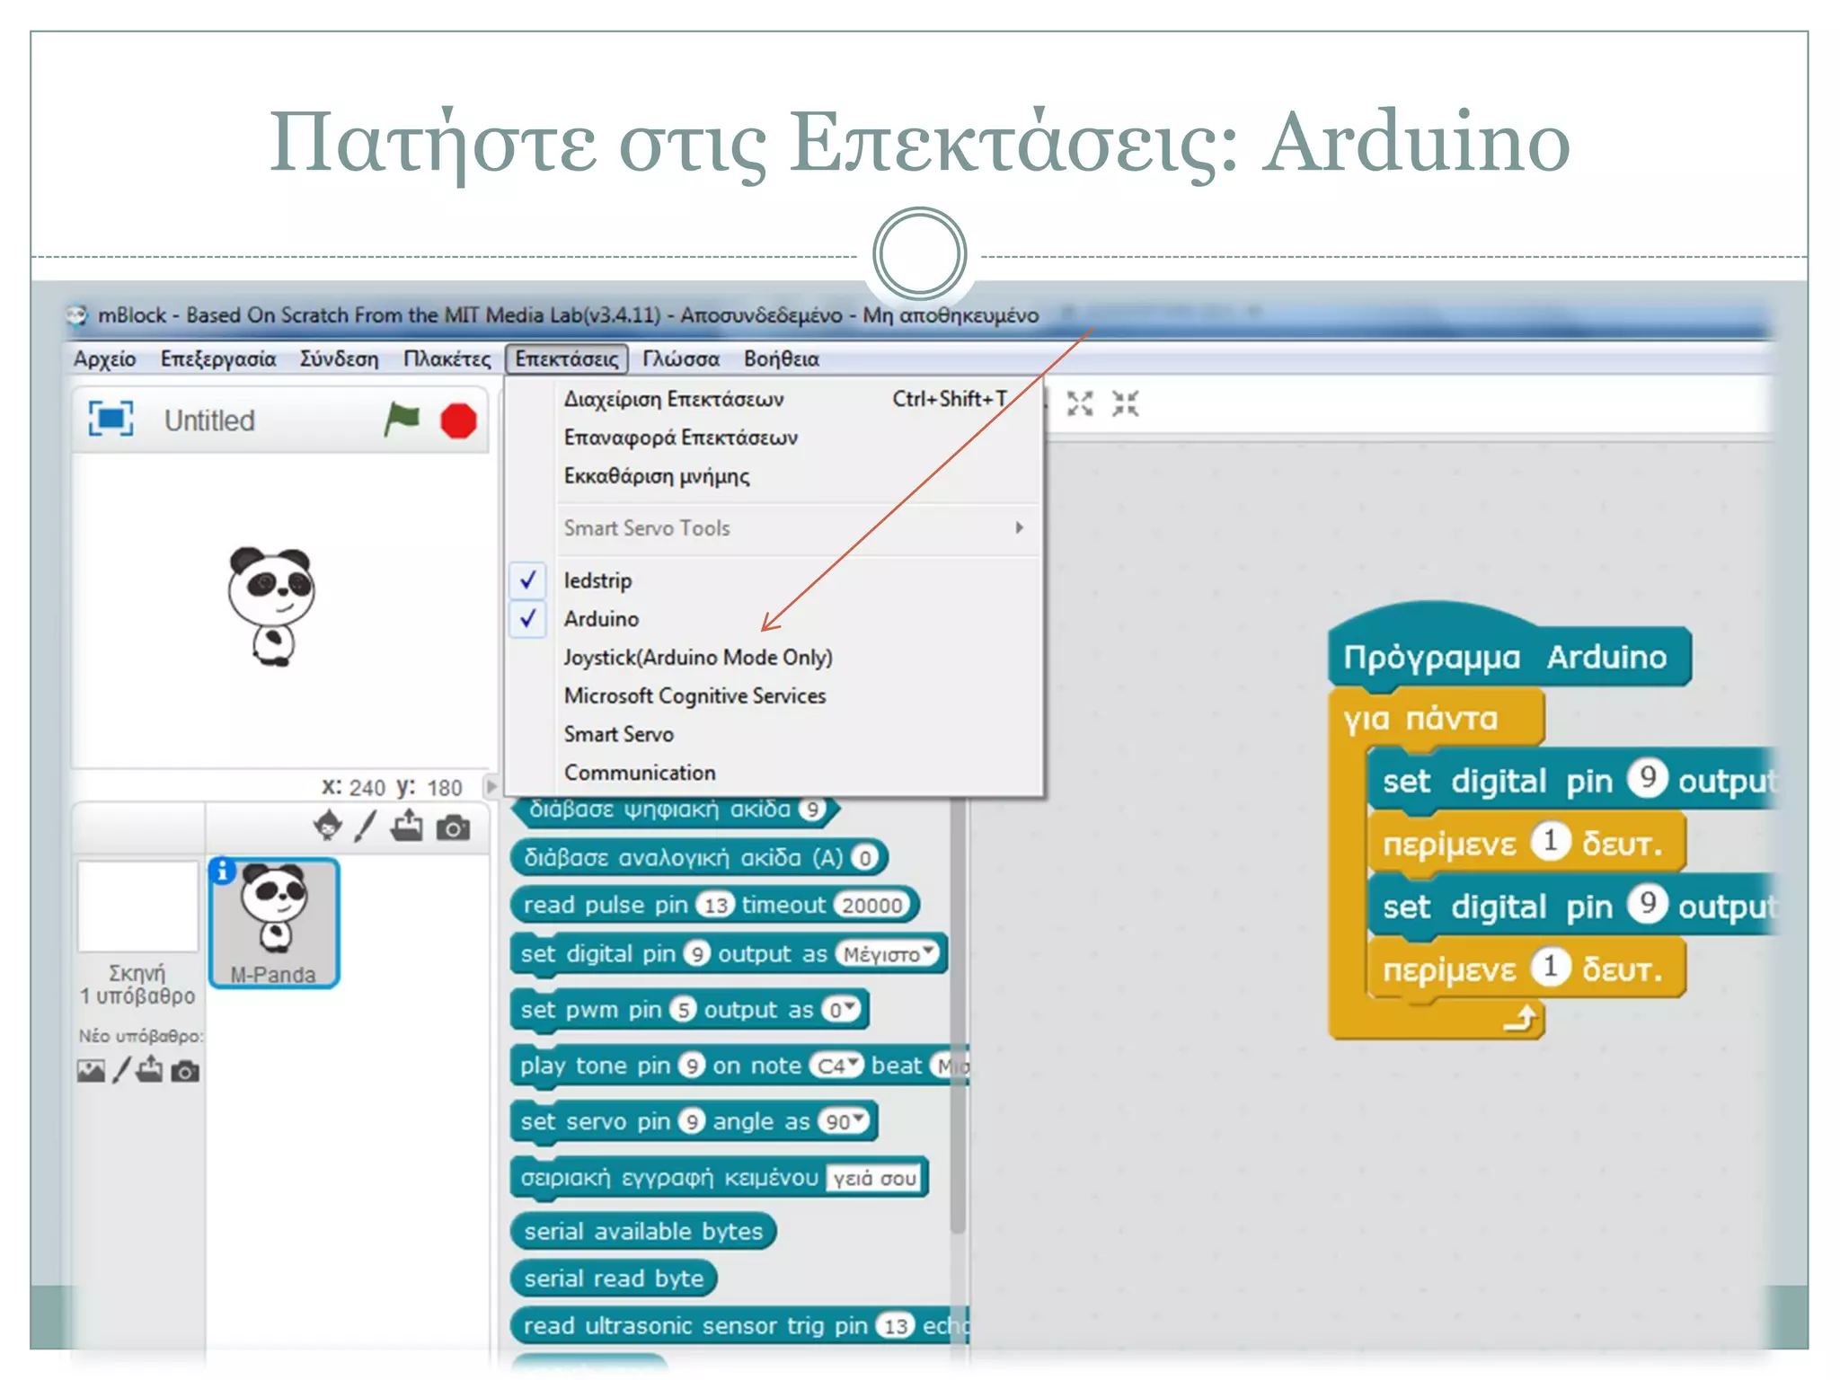Click the serial available bytes block
Viewport: 1840px width, 1380px height.
[x=642, y=1231]
